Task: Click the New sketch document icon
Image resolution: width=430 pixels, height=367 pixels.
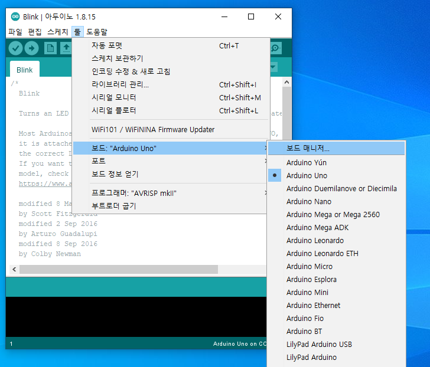Action: [x=50, y=48]
